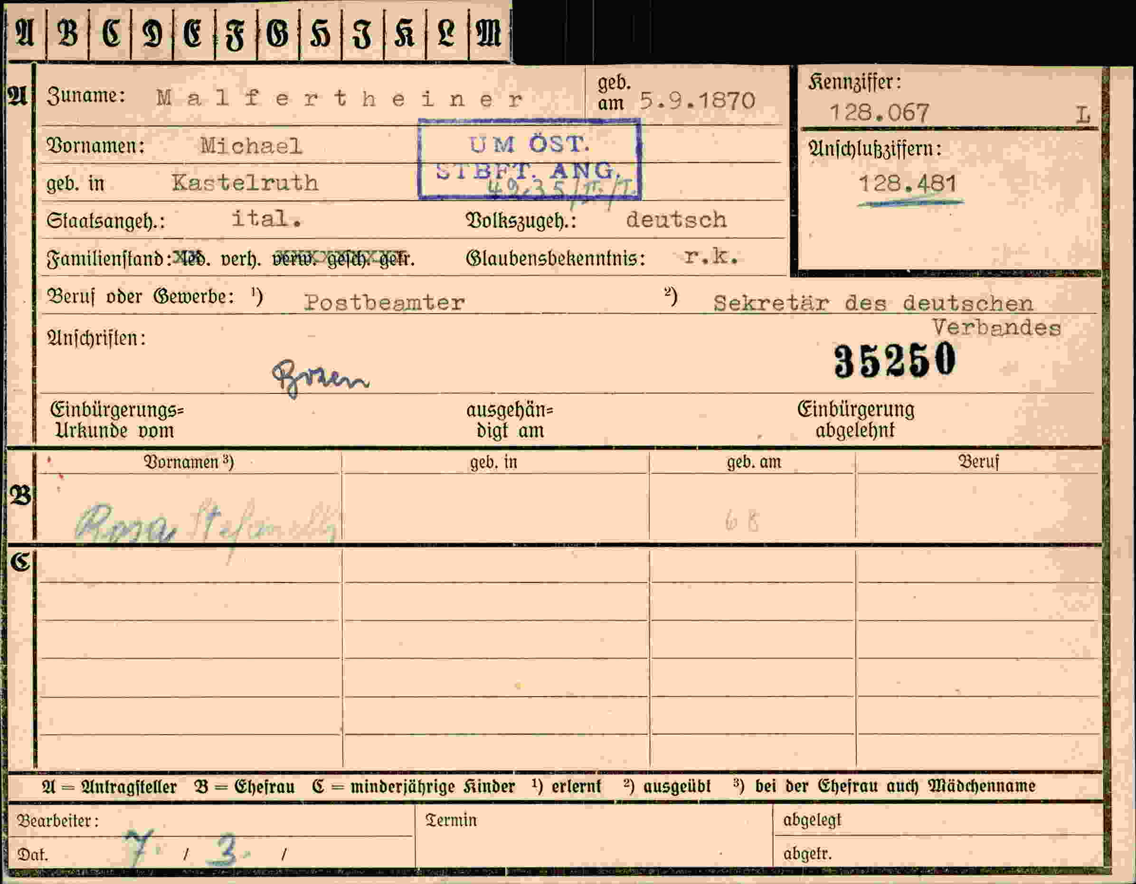Click the surname Malfertheiner

(x=339, y=98)
